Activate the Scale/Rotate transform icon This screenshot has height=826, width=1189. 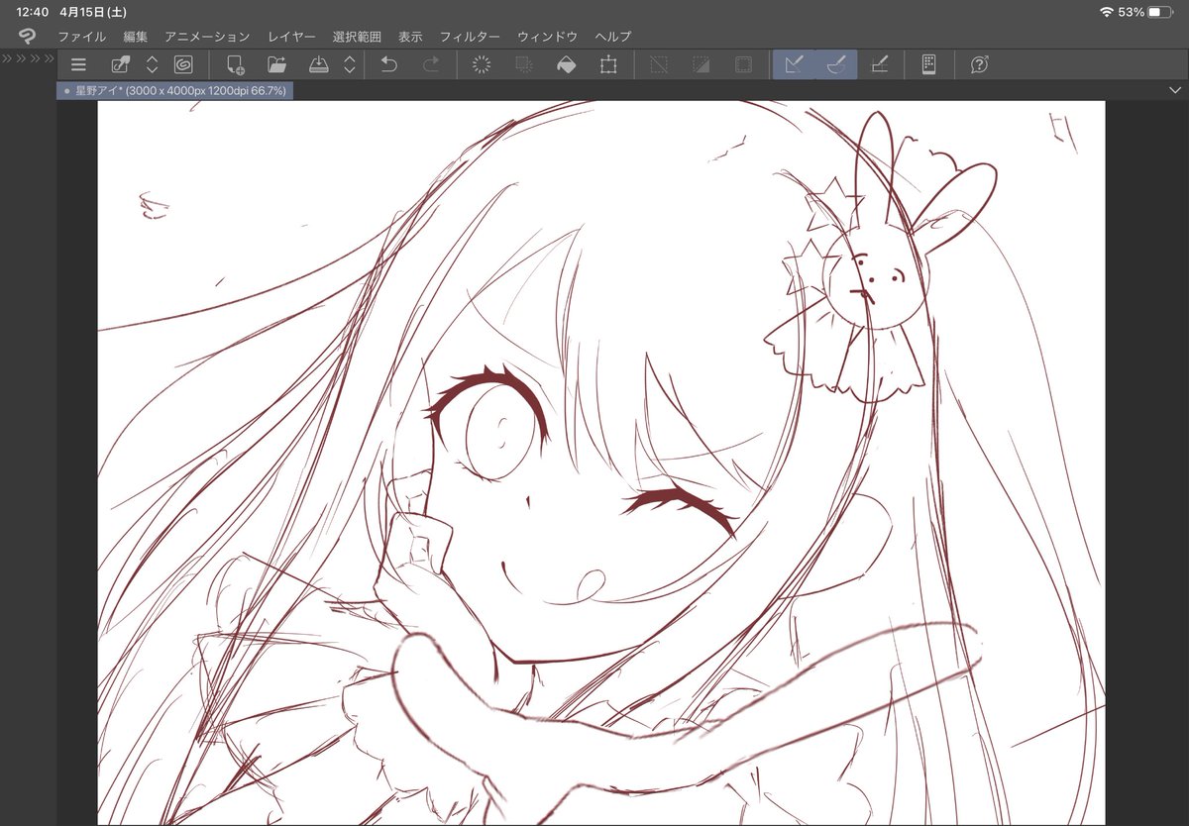pos(607,65)
